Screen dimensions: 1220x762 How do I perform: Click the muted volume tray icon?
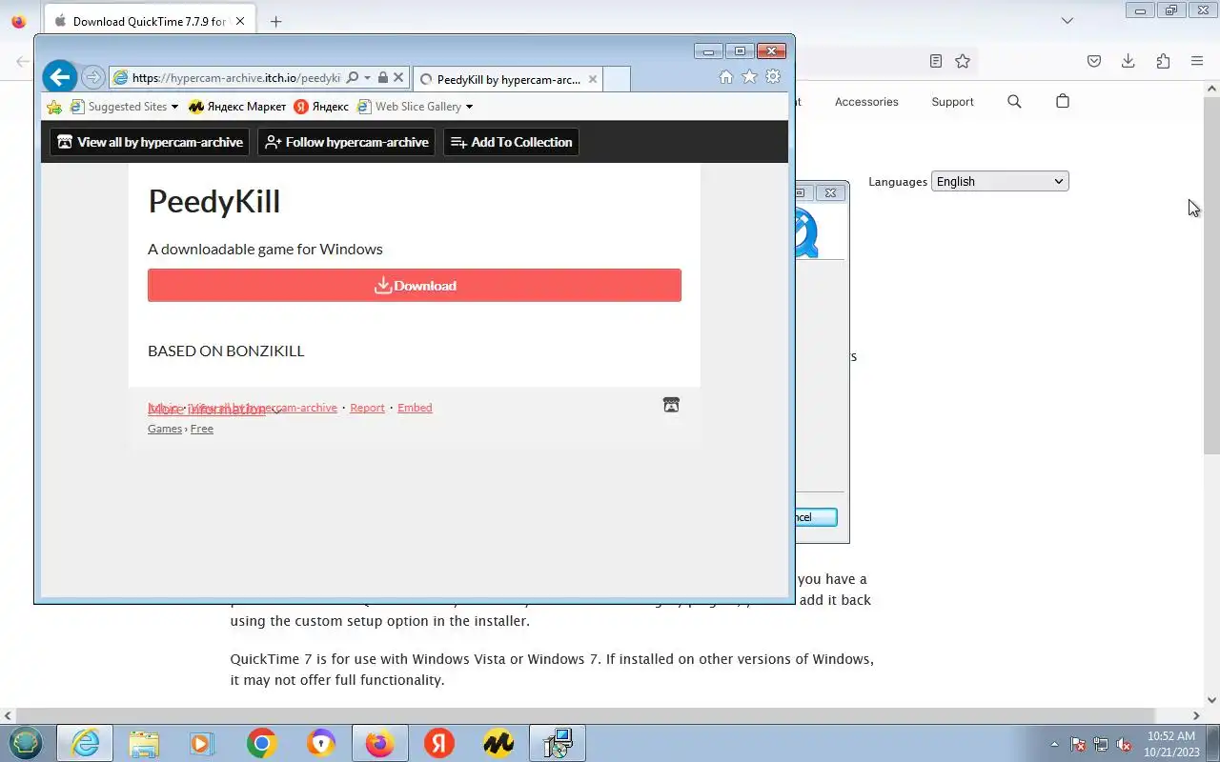coord(1124,744)
